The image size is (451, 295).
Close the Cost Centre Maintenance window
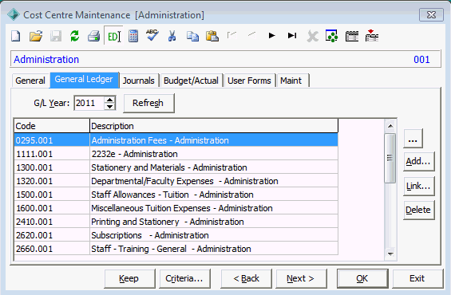coord(431,14)
